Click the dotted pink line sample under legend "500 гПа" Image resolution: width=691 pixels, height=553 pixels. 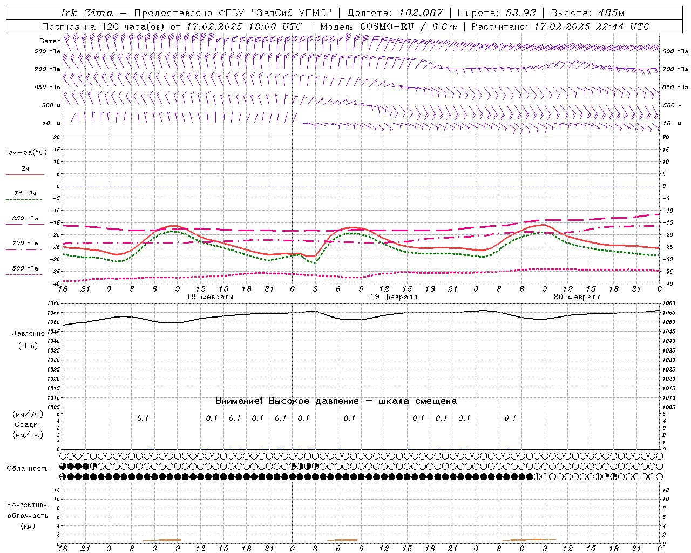click(x=24, y=274)
